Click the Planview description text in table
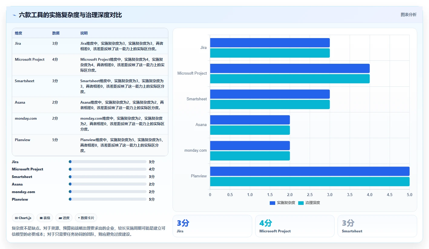429x249 pixels. (x=122, y=145)
